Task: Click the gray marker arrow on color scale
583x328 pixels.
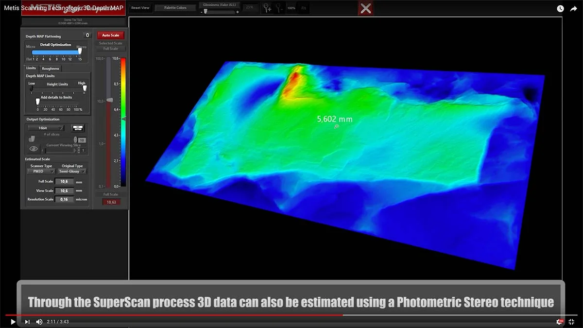Action: [123, 119]
